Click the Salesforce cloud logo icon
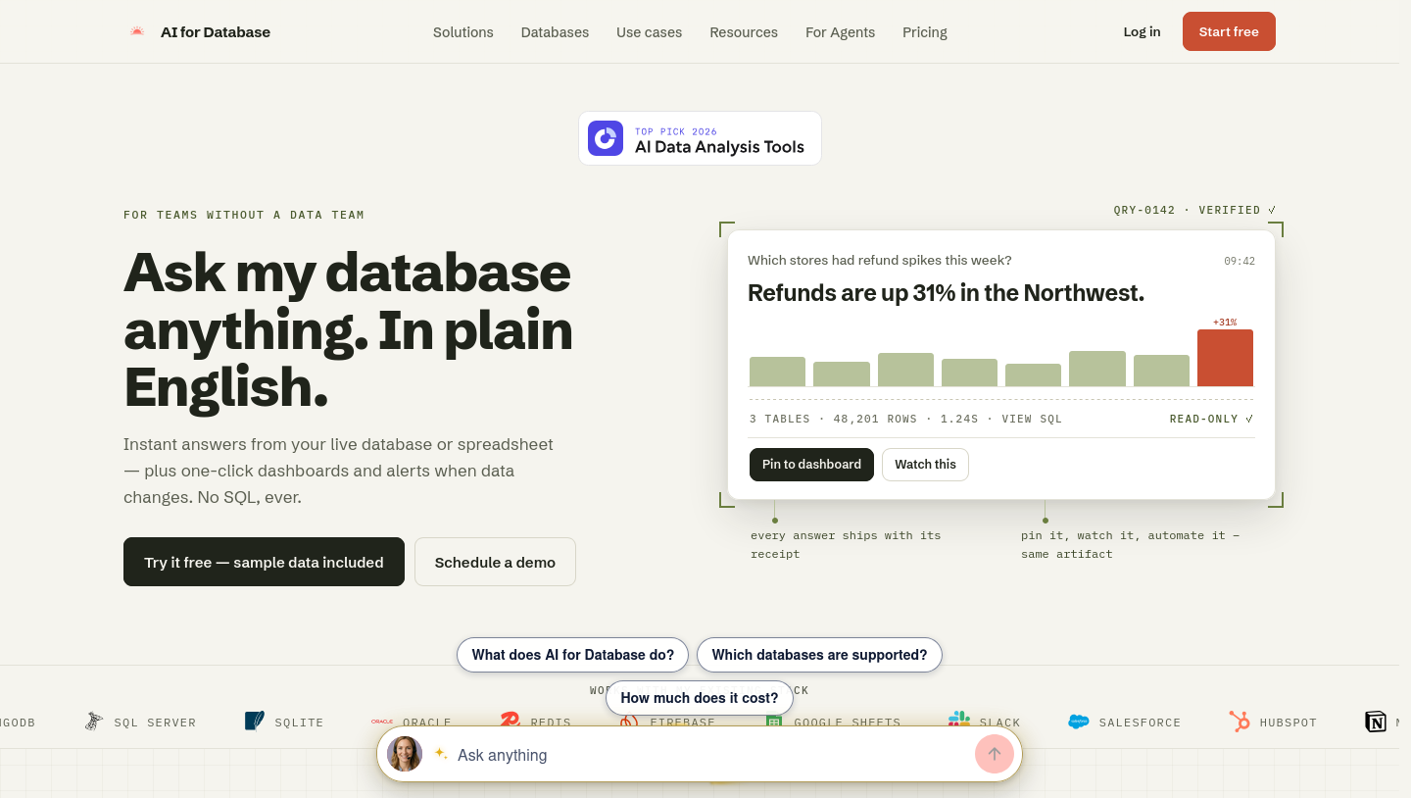Screen dimensions: 1411x798 click(x=1079, y=722)
